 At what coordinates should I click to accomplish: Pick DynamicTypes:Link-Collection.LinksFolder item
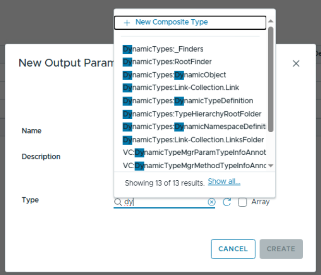(x=193, y=140)
